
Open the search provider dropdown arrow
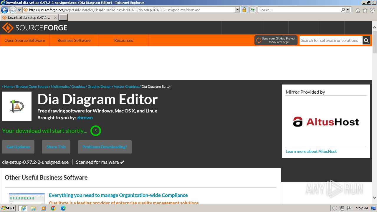click(x=348, y=10)
